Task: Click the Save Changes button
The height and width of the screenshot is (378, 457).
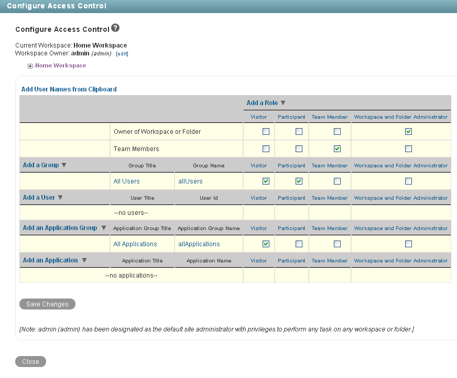Action: pyautogui.click(x=47, y=304)
